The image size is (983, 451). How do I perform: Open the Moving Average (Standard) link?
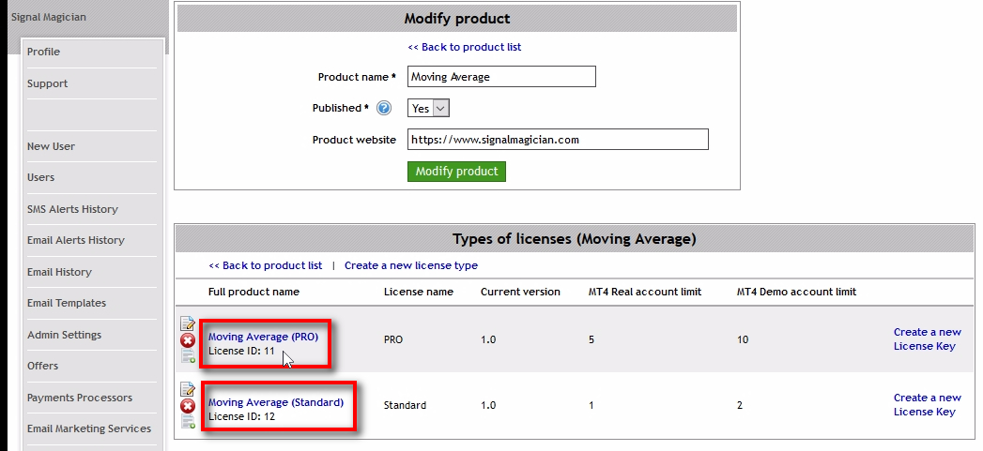click(275, 402)
